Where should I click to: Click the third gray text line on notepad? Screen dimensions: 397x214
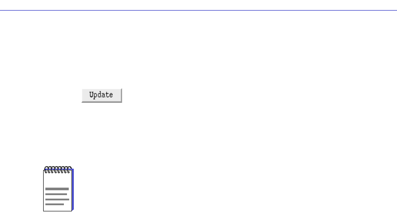tap(57, 199)
